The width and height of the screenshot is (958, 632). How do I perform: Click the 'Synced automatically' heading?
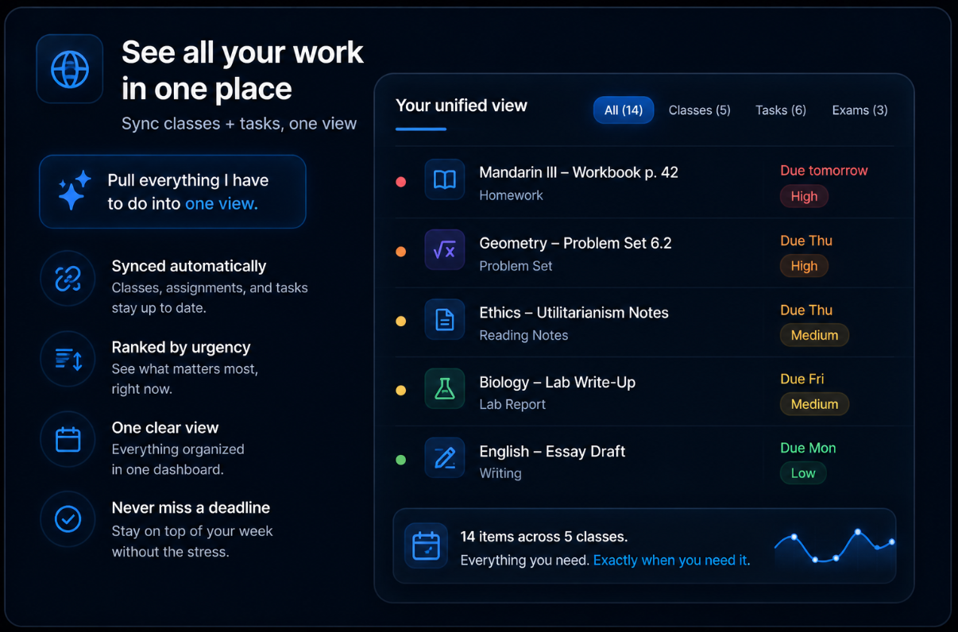tap(189, 266)
